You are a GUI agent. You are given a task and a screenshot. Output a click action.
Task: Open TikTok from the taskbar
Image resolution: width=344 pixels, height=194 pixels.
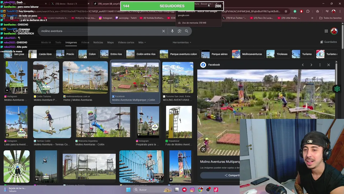216,190
